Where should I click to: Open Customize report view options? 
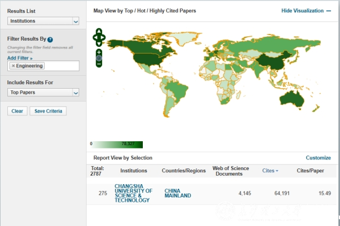pos(318,158)
